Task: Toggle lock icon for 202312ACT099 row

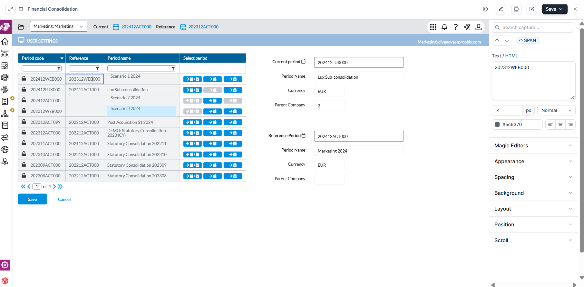Action: point(24,122)
